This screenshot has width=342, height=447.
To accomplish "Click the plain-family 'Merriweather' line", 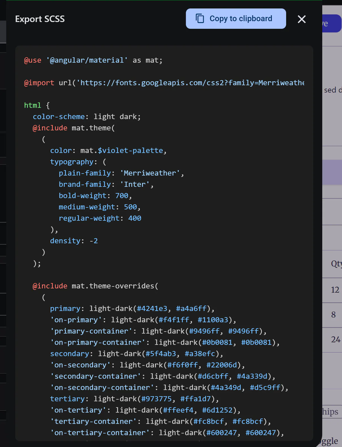I will [x=121, y=173].
